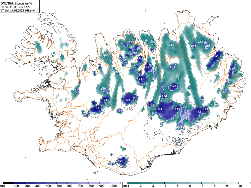Pick the blue swatch between 400 and 500
This screenshot has height=188, width=251.
[x=51, y=183]
